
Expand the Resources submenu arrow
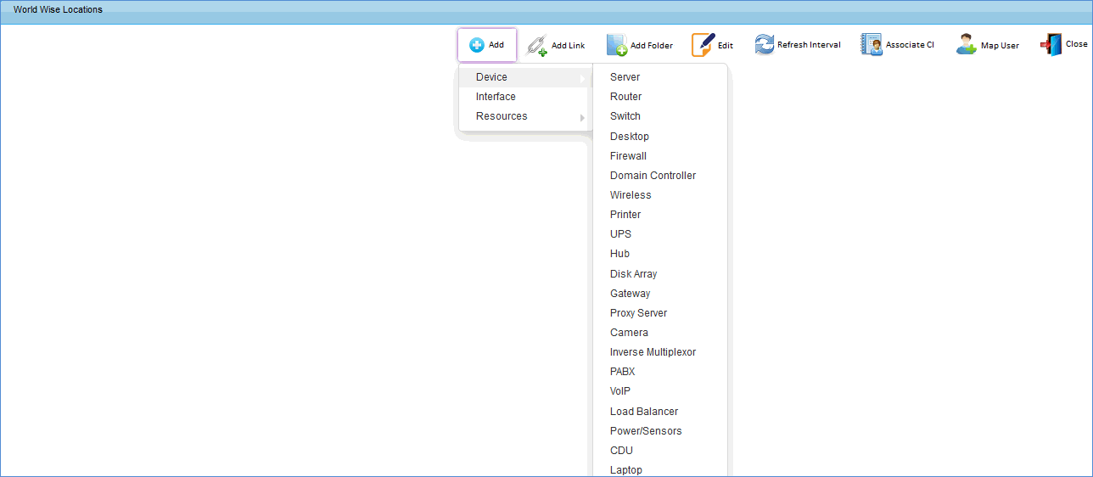tap(582, 117)
